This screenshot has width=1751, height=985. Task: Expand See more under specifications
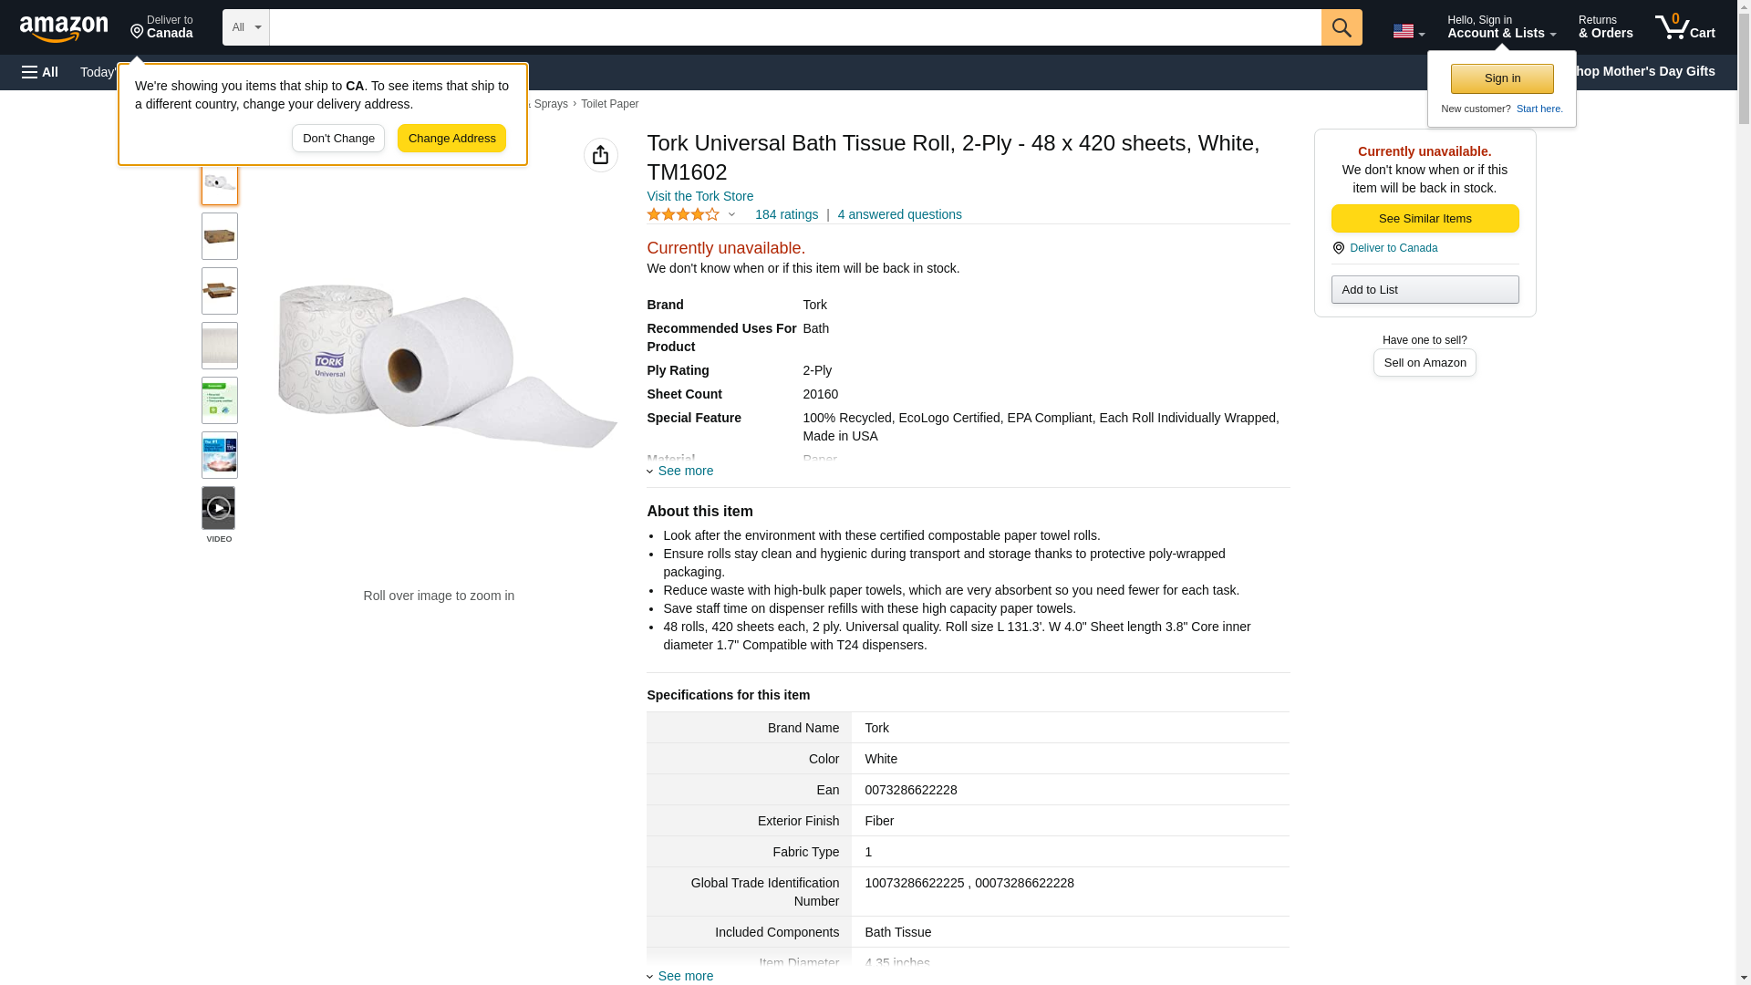click(685, 976)
